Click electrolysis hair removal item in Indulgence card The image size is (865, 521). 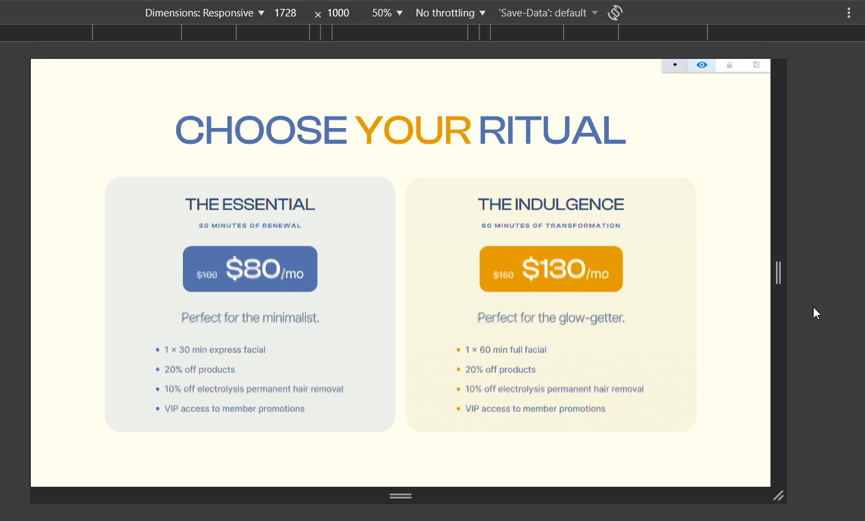pos(555,389)
